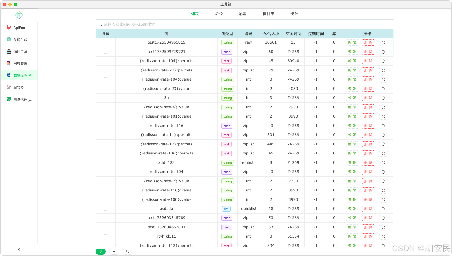Viewport: 452px width, 256px height.
Task: Click 编辑 for asdada
Action: click(x=352, y=209)
